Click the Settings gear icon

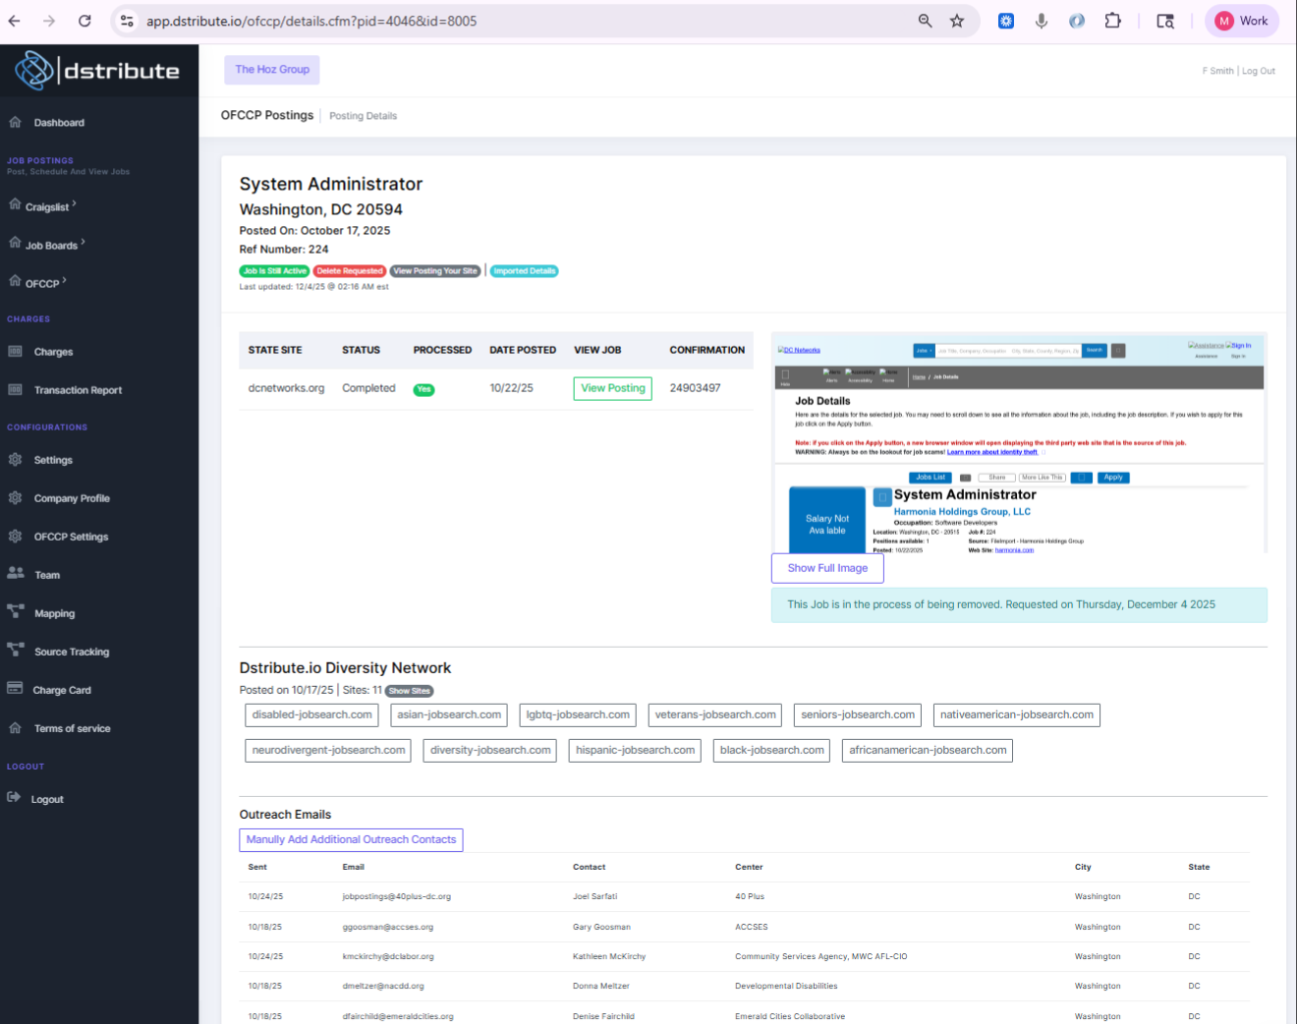pos(15,460)
